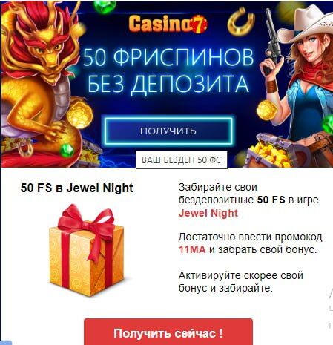Click the ПОЛУЧИТЬ neon button
Viewport: 333px width, 345px height.
168,131
